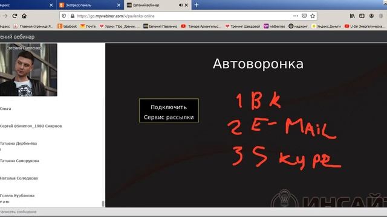The width and height of the screenshot is (387, 217).
Task: Select chat participant Ольга
Action: pos(5,108)
